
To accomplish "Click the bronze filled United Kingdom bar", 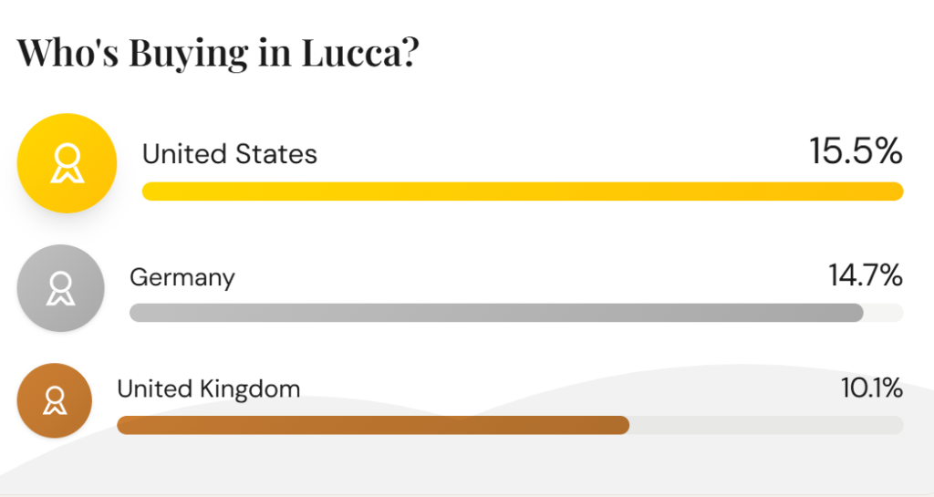I will pos(372,425).
